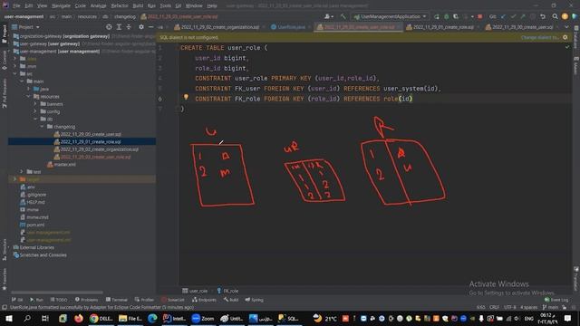Viewport: 580px width, 326px height.
Task: Click the Run with Coverage icon
Action: (x=456, y=16)
